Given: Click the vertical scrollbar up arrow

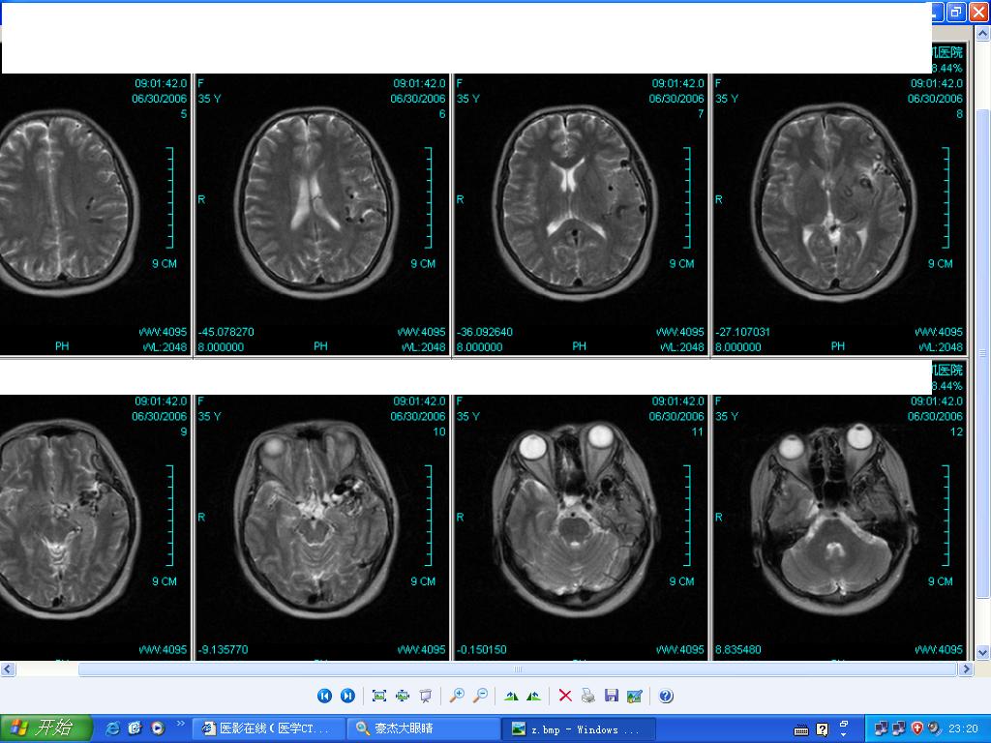Looking at the screenshot, I should (x=983, y=33).
